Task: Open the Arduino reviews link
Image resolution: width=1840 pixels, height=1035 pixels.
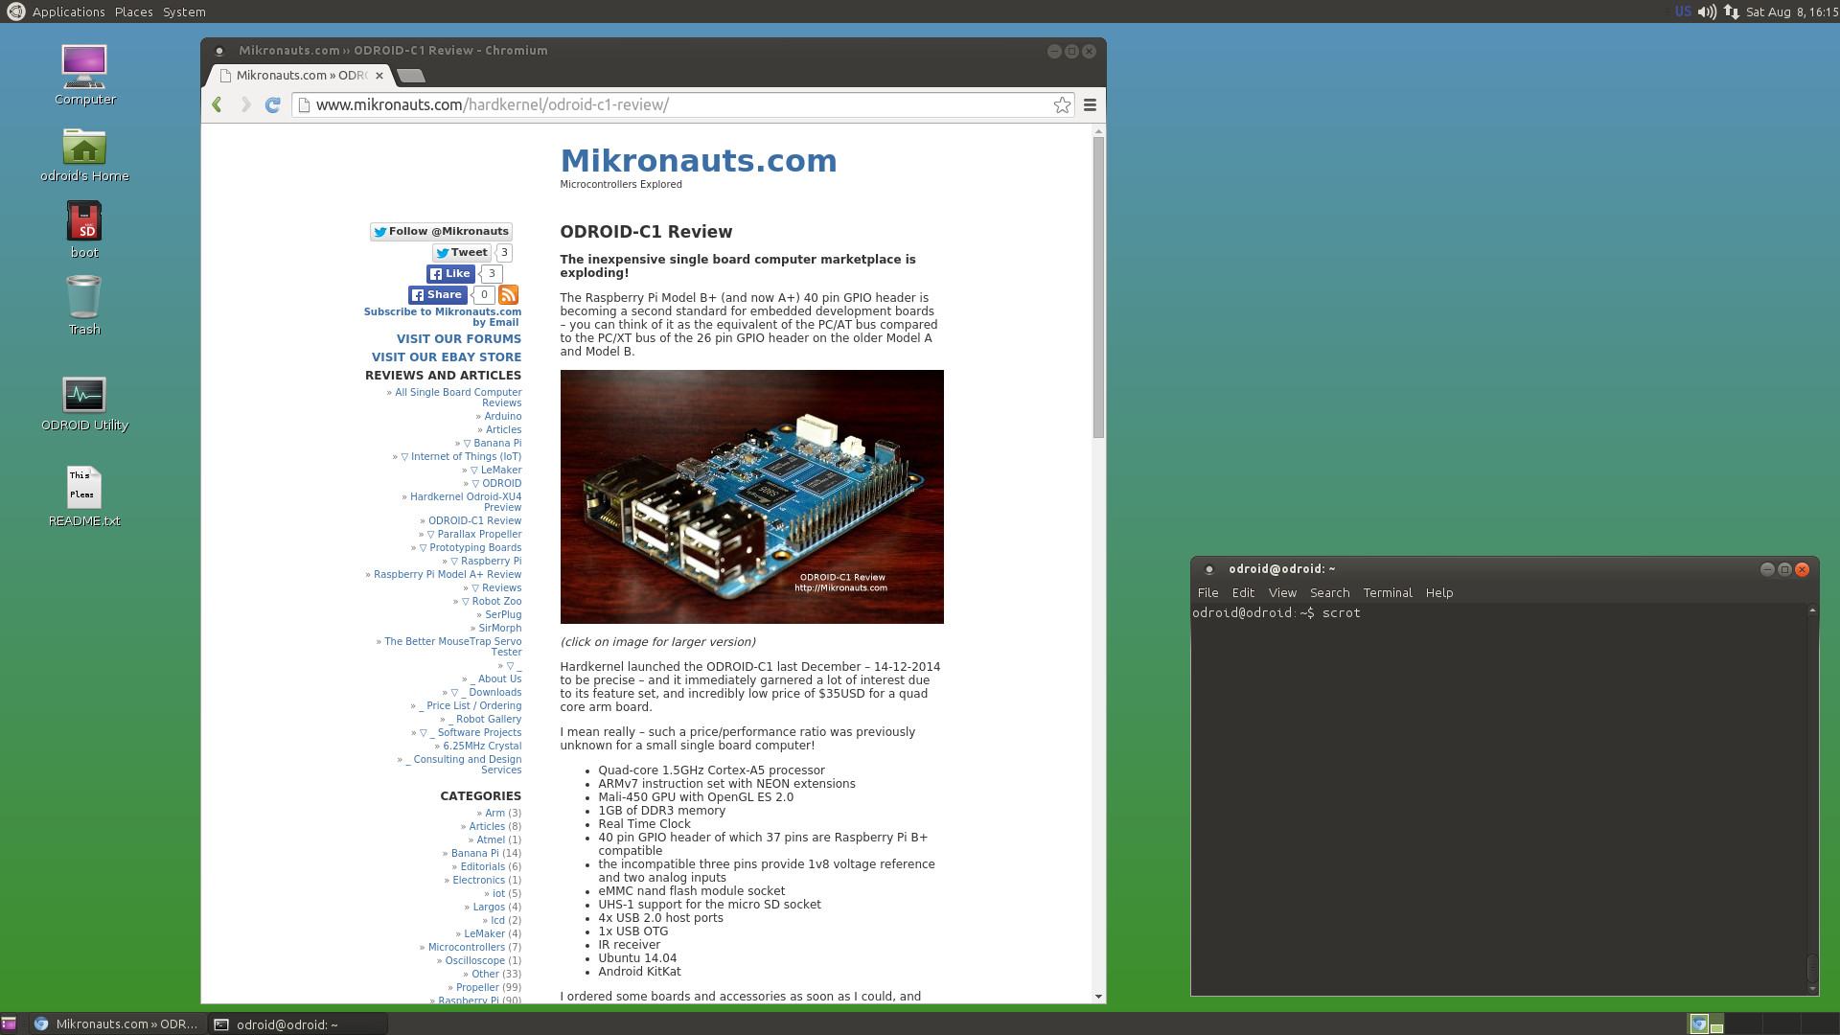Action: pyautogui.click(x=503, y=417)
